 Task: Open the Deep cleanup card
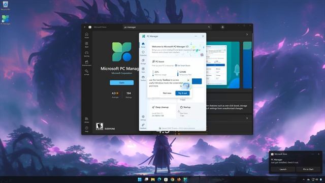163,111
